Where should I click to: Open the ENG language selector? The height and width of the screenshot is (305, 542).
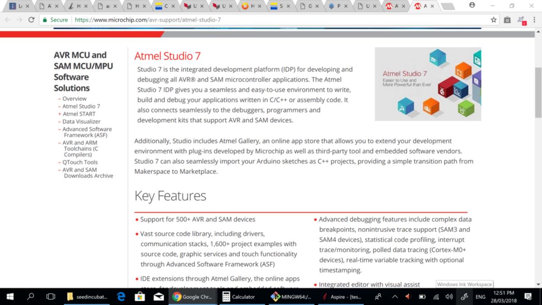[x=481, y=297]
